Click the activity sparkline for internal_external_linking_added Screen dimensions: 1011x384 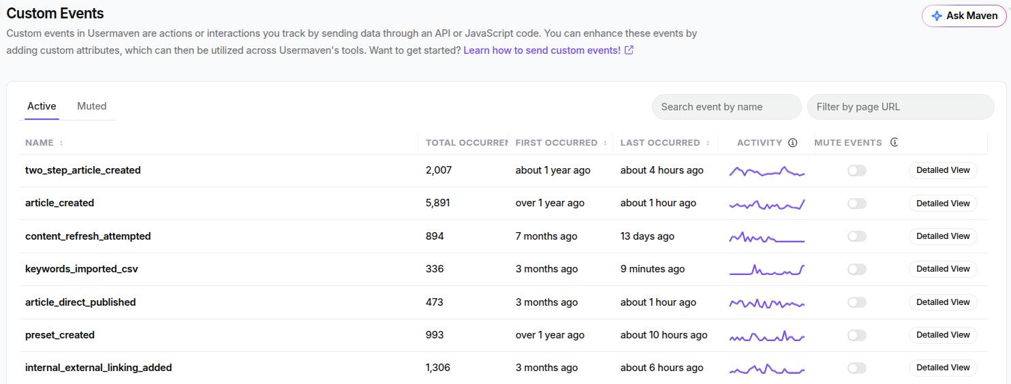pos(767,368)
